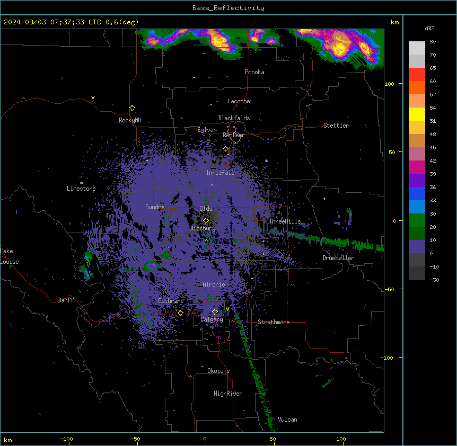Click the white asterisk east of Innisfail

[266, 161]
